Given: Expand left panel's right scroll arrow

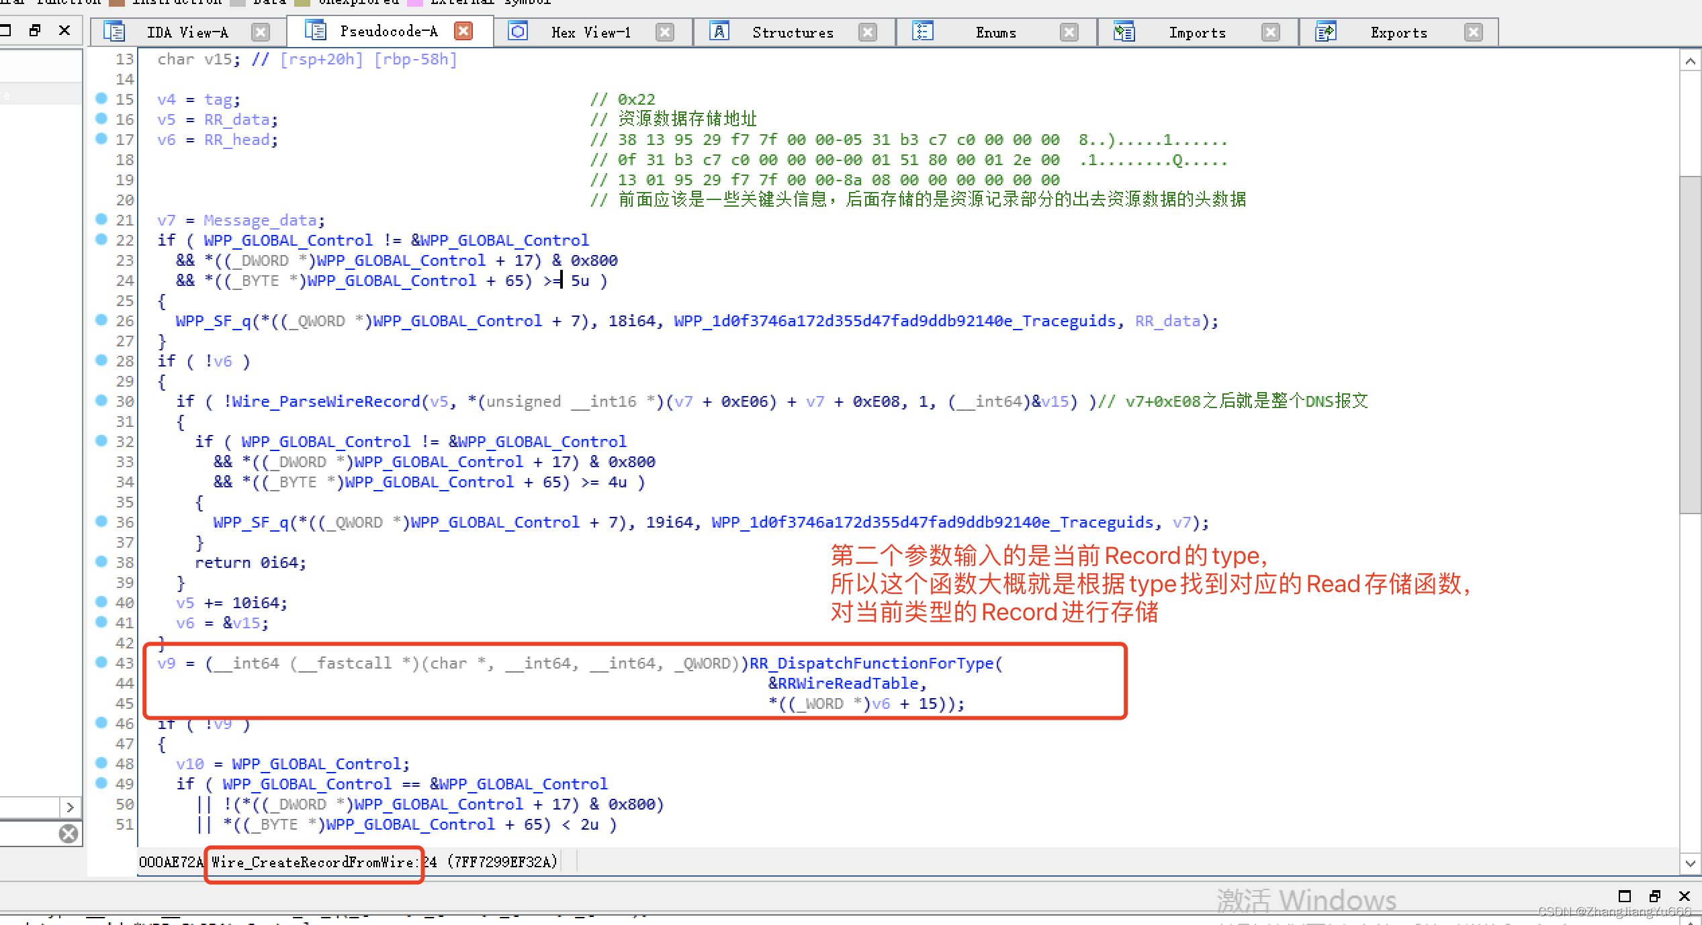Looking at the screenshot, I should (x=70, y=807).
